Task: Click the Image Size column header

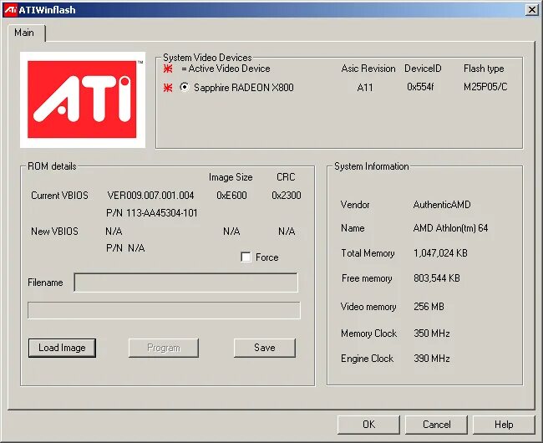Action: [x=231, y=177]
